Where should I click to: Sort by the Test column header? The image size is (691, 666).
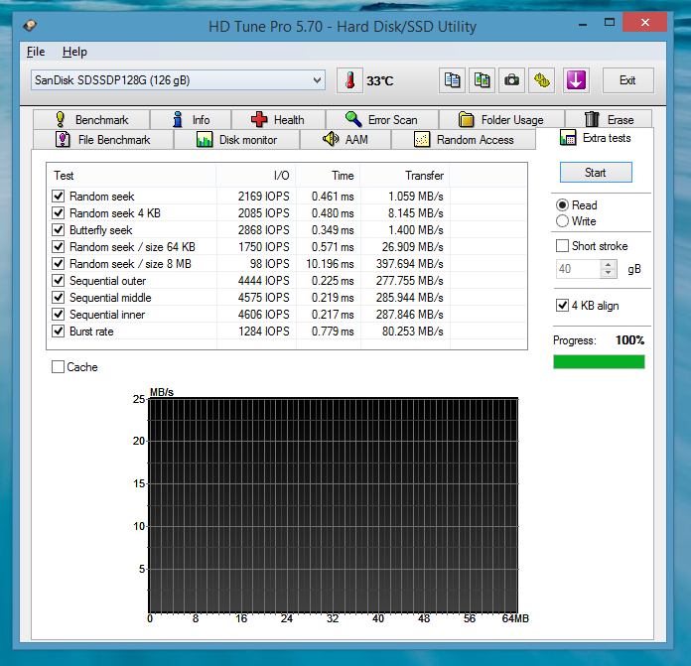pos(132,176)
